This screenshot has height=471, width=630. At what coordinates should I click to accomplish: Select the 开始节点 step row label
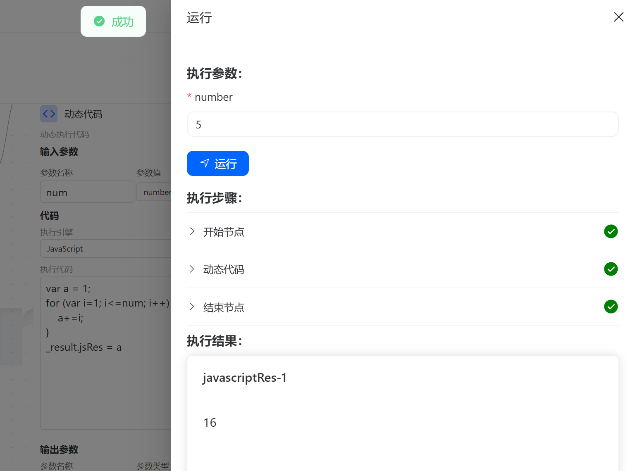(x=224, y=232)
